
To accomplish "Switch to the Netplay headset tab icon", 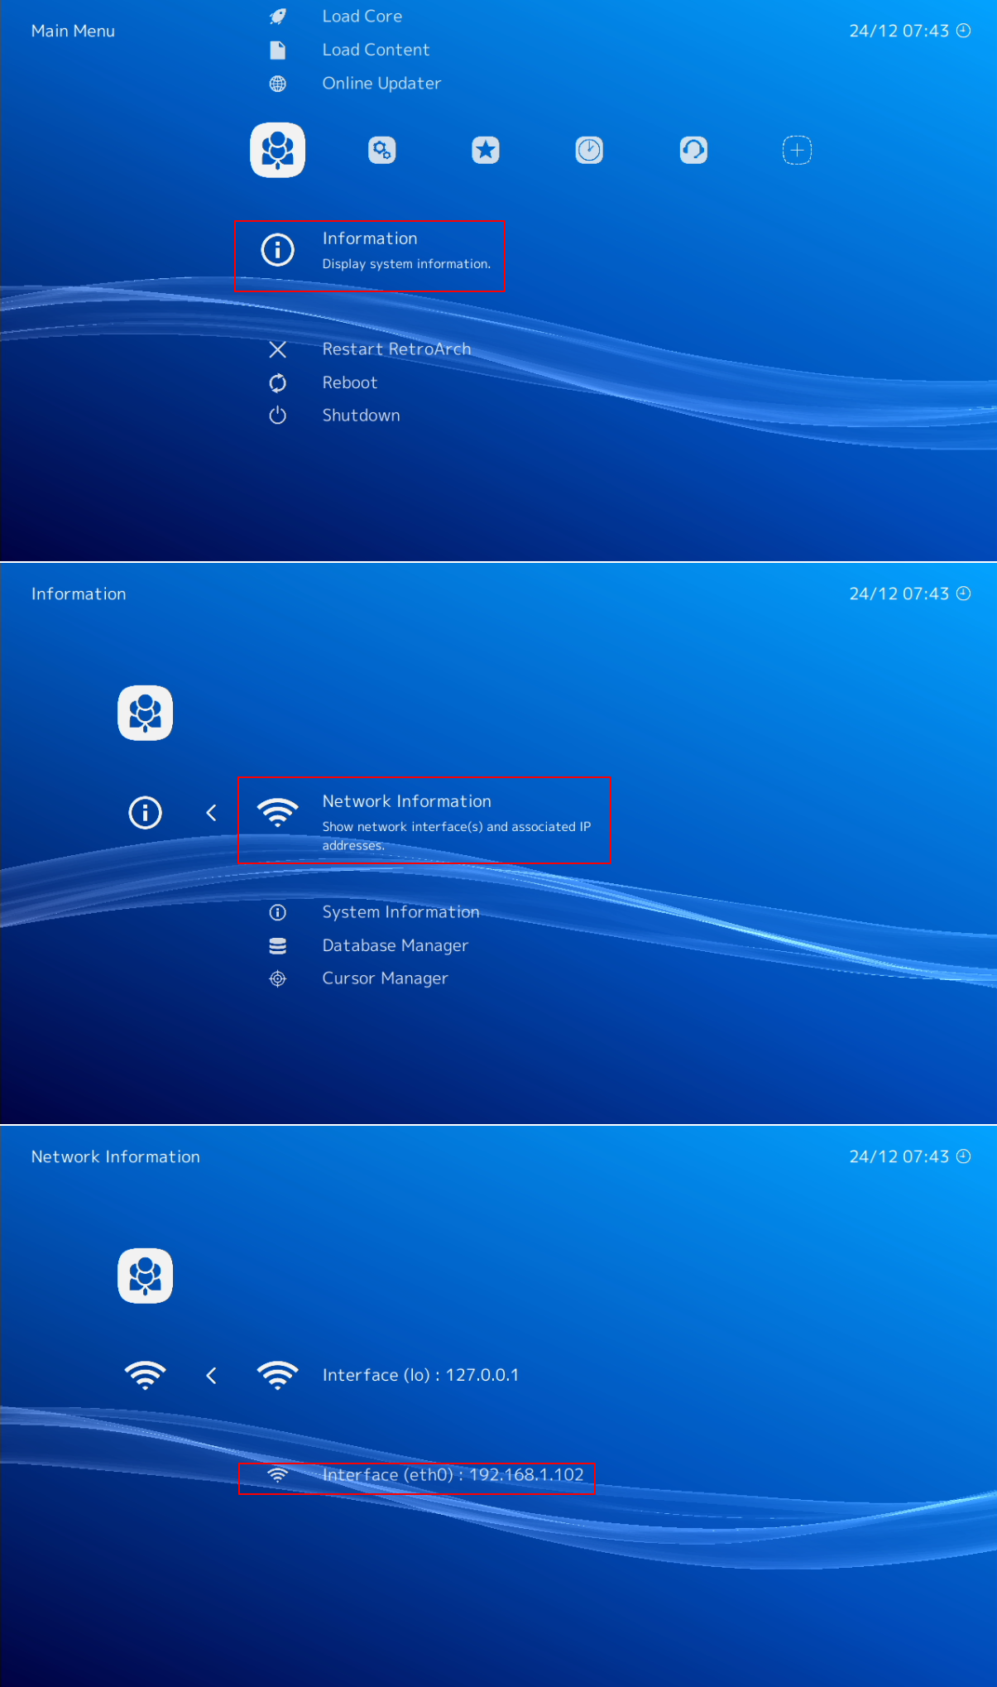I will (x=693, y=150).
